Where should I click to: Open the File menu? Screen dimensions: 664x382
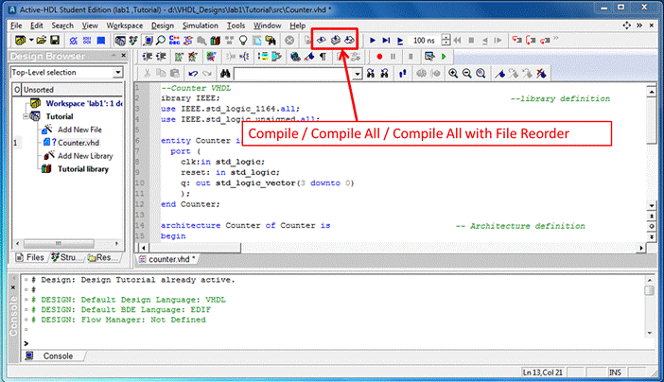(x=16, y=26)
